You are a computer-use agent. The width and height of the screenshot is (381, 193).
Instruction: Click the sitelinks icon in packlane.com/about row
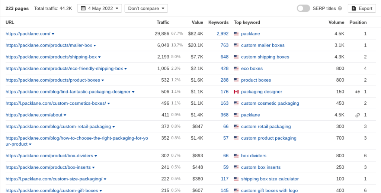[358, 115]
